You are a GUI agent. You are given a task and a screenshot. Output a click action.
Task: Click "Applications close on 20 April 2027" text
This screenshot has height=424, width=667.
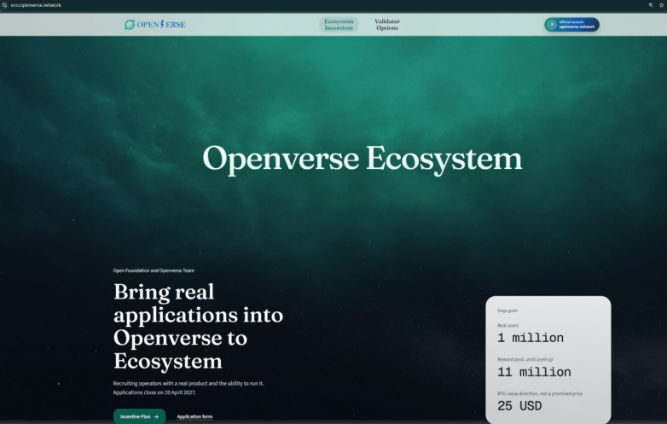pyautogui.click(x=154, y=392)
